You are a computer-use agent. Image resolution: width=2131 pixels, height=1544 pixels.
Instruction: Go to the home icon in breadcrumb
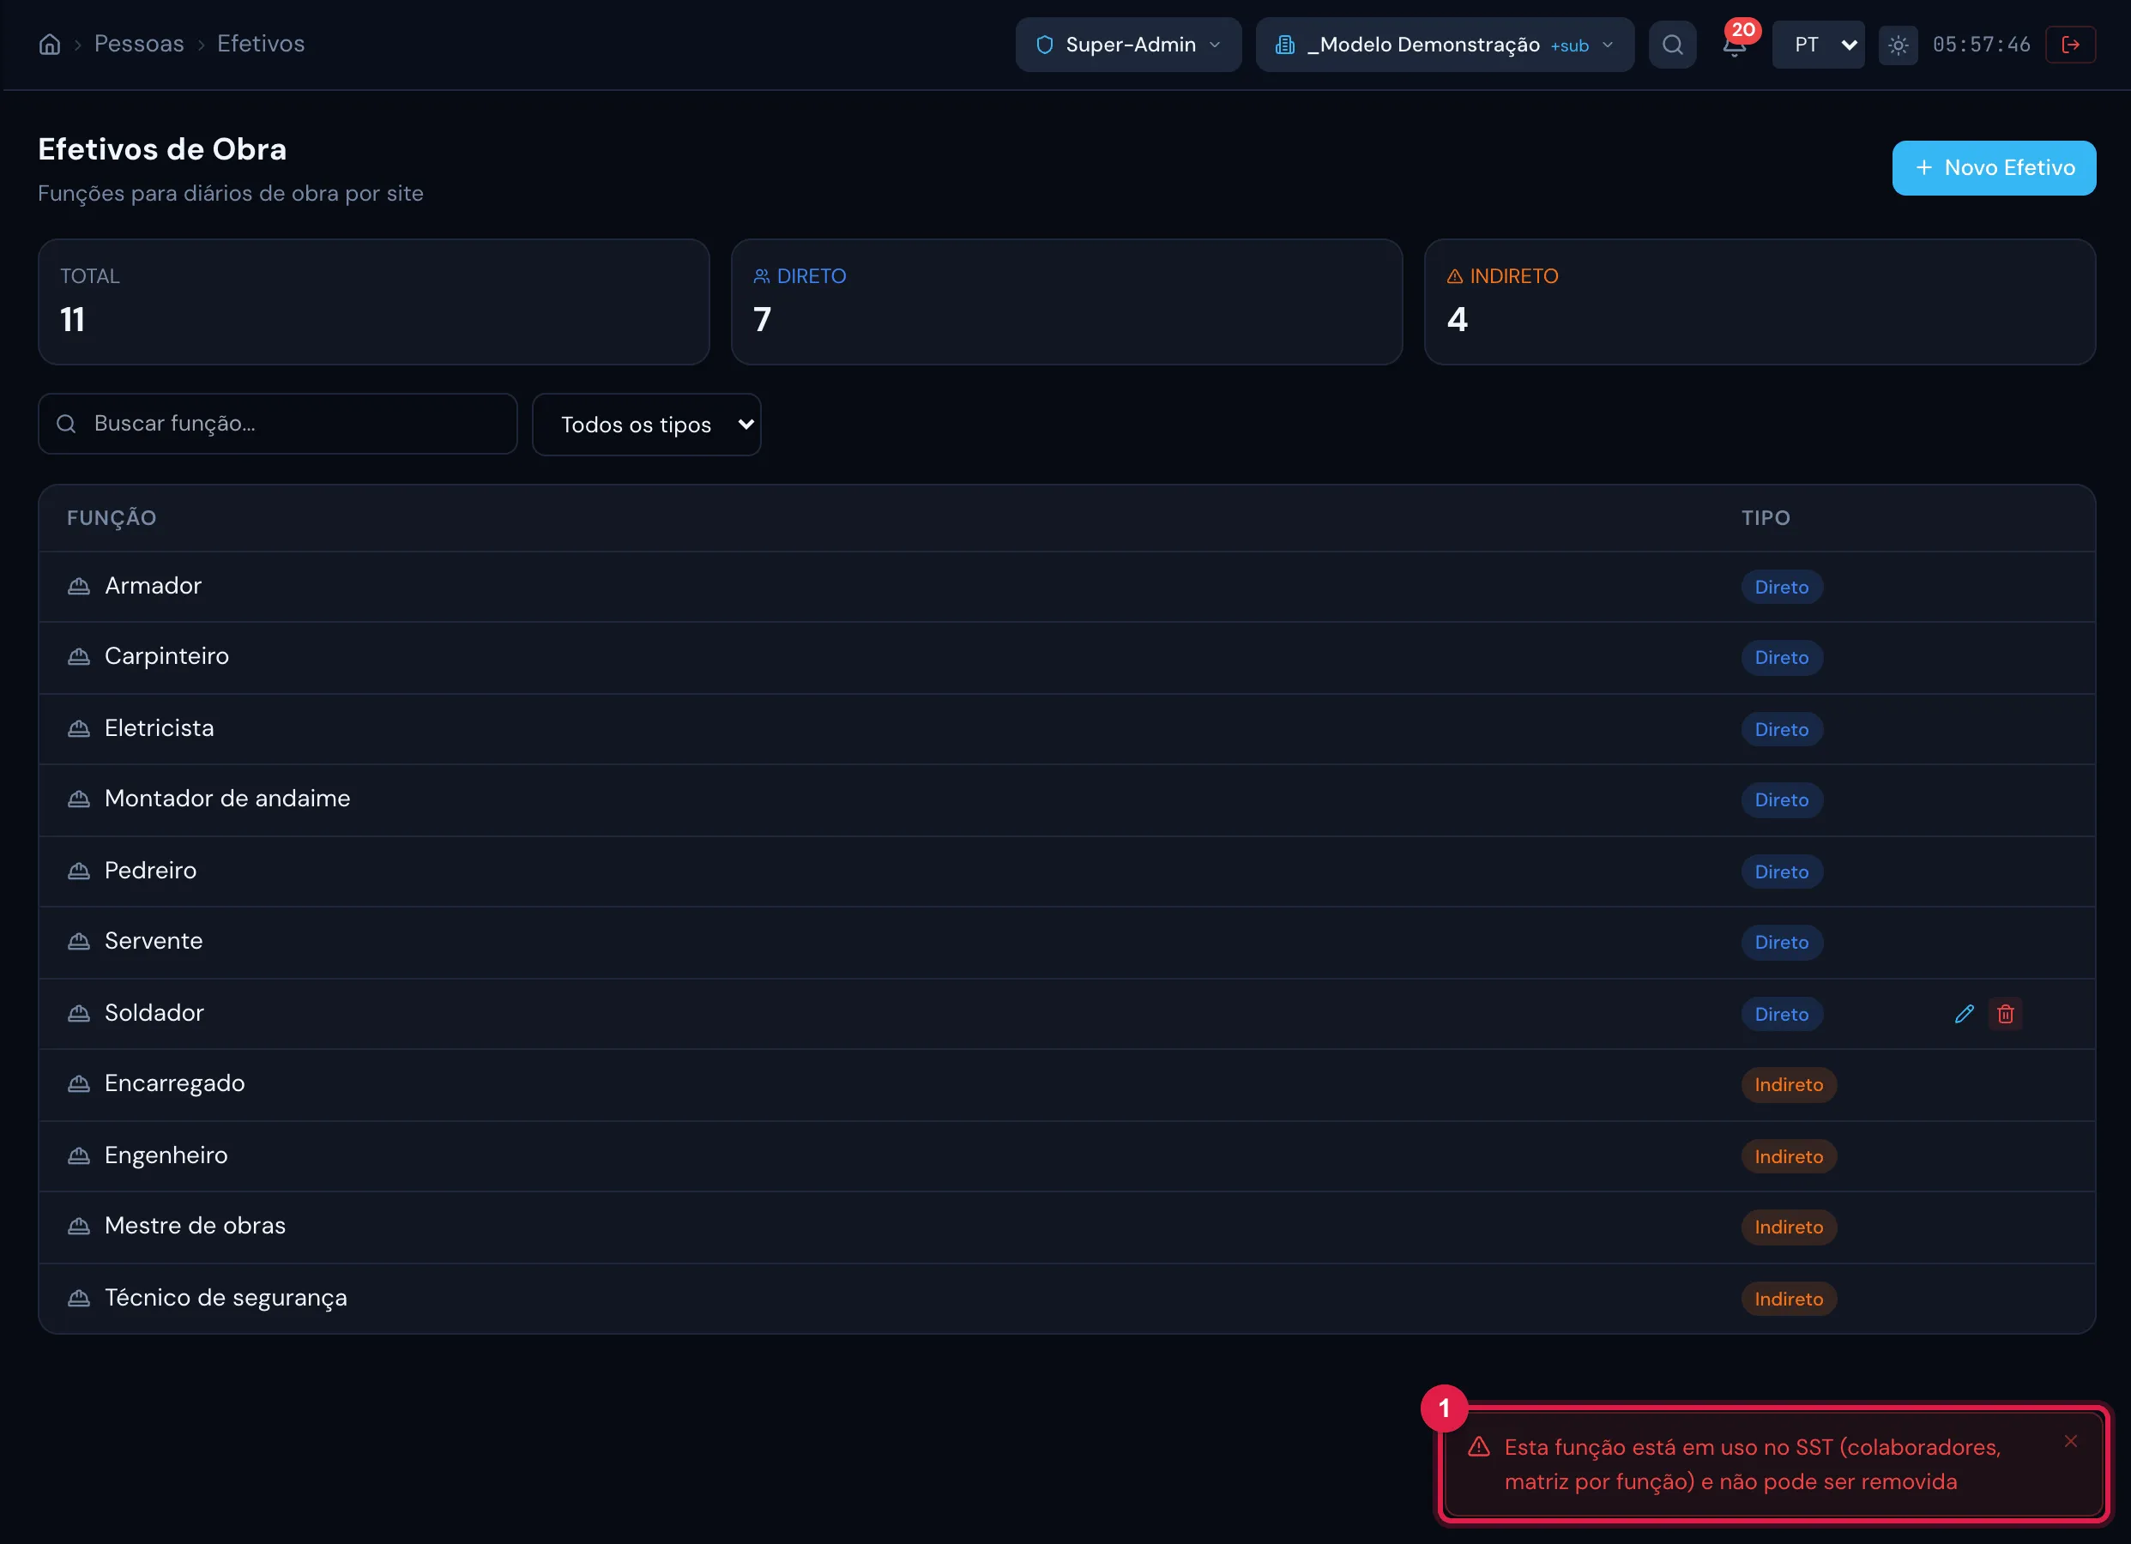50,44
